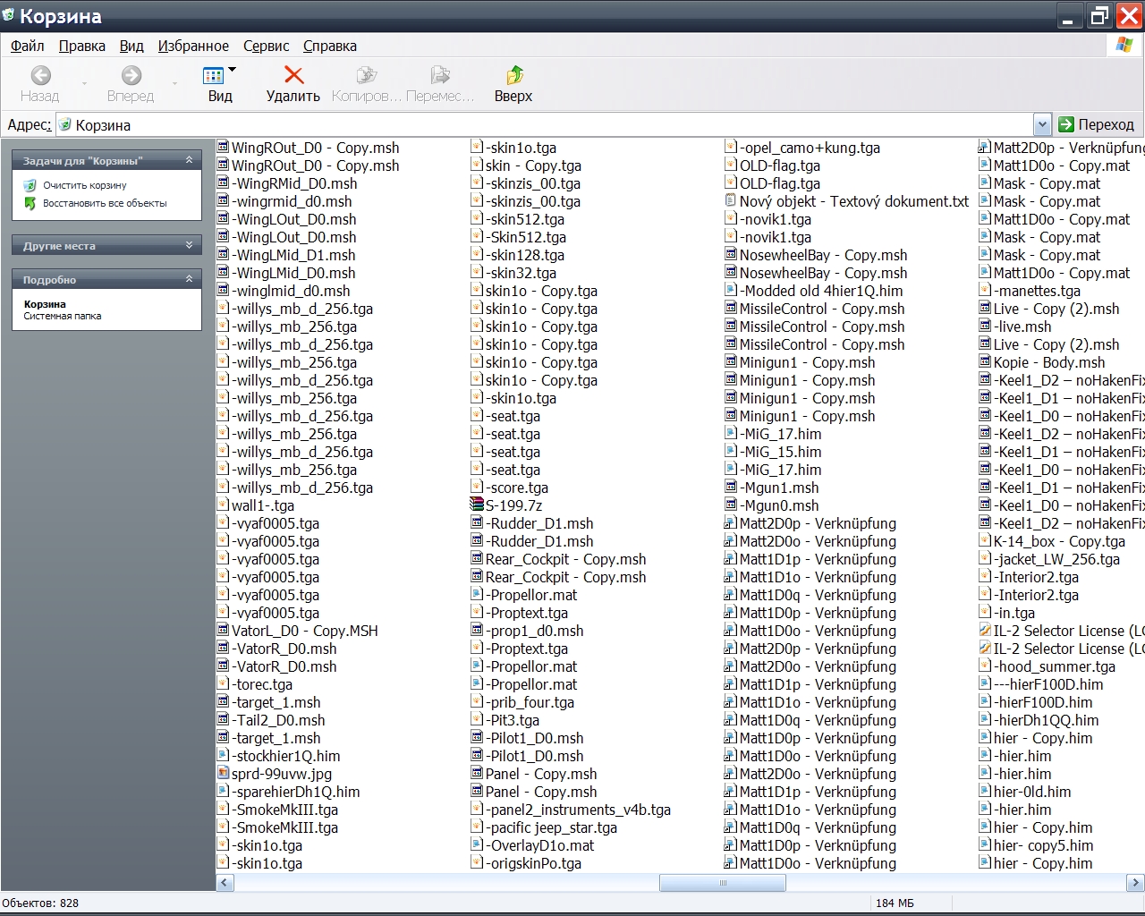Click the empty recycle bin icon in tasks panel

(x=30, y=185)
